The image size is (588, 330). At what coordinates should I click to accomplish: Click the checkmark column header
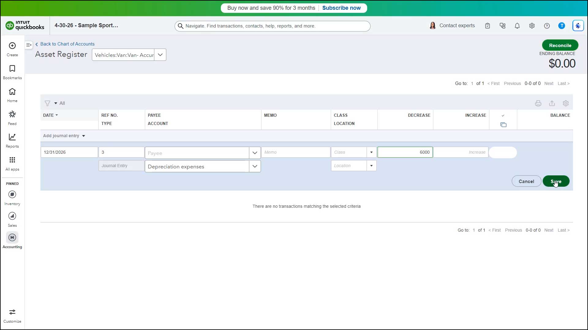click(x=503, y=116)
